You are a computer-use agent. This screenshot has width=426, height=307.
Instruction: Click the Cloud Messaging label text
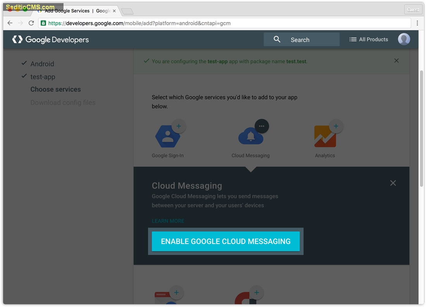point(251,155)
